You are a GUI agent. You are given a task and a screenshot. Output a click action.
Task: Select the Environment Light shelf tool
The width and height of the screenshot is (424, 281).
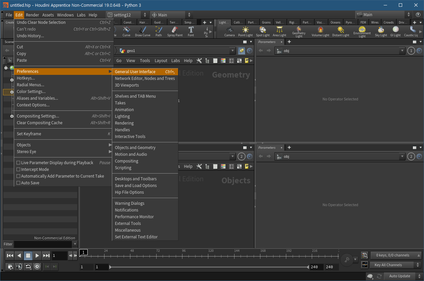(362, 32)
